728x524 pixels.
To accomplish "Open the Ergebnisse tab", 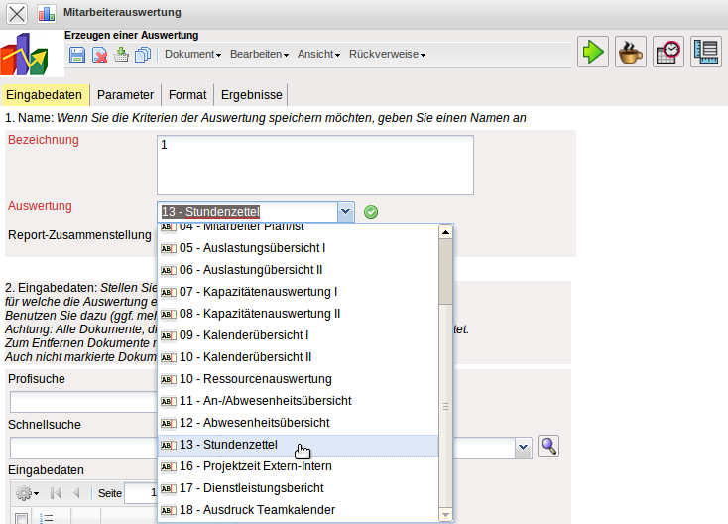I will (x=252, y=95).
